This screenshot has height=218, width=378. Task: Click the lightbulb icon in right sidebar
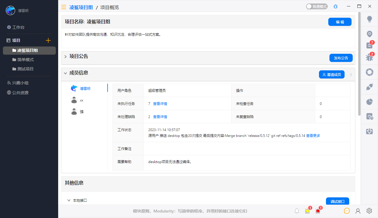(369, 19)
